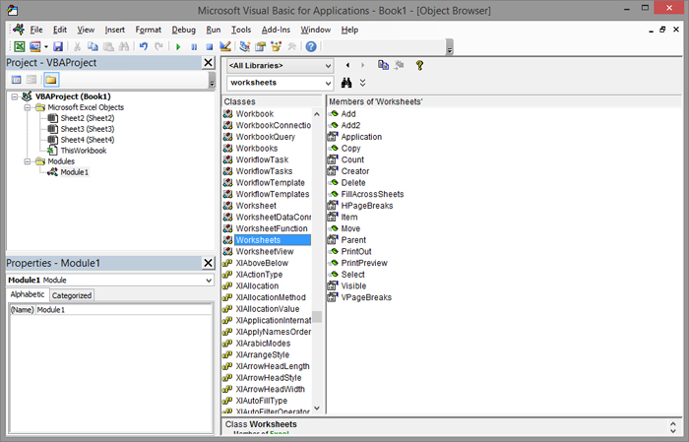Click the View Microsoft Excel toolbar icon
This screenshot has width=689, height=442.
coord(20,46)
